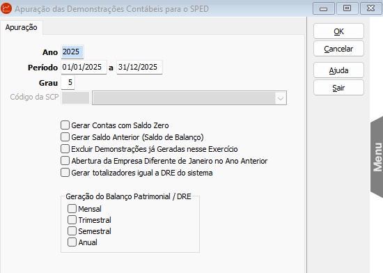The height and width of the screenshot is (273, 383).
Task: Select the Trimestral generation checkbox
Action: (x=72, y=220)
